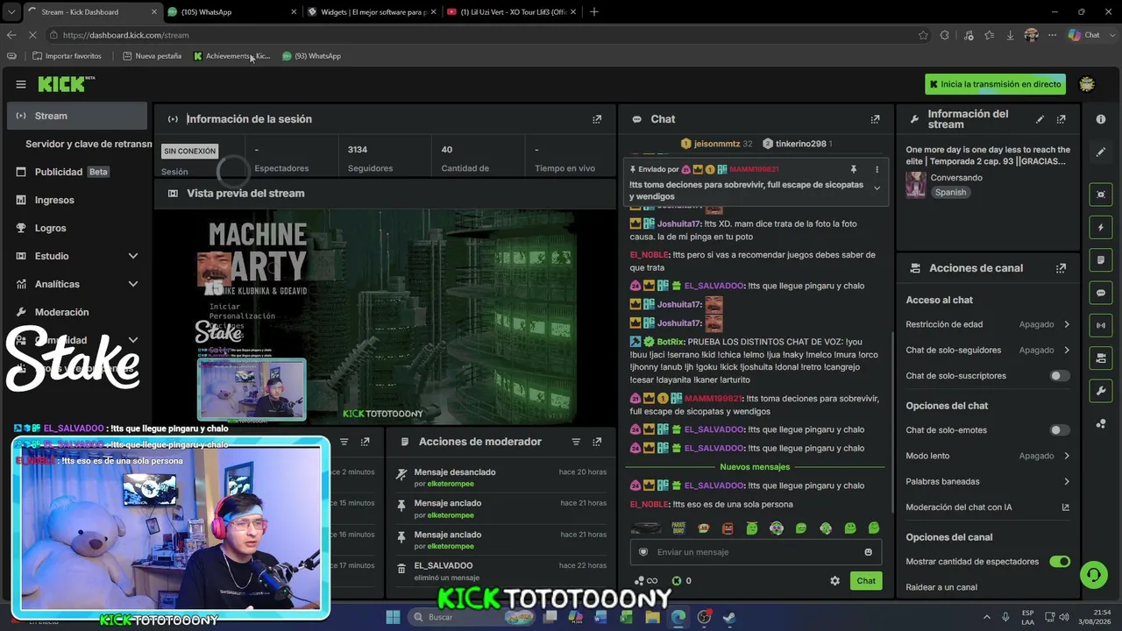Open Ingresos in the sidebar

coord(77,200)
